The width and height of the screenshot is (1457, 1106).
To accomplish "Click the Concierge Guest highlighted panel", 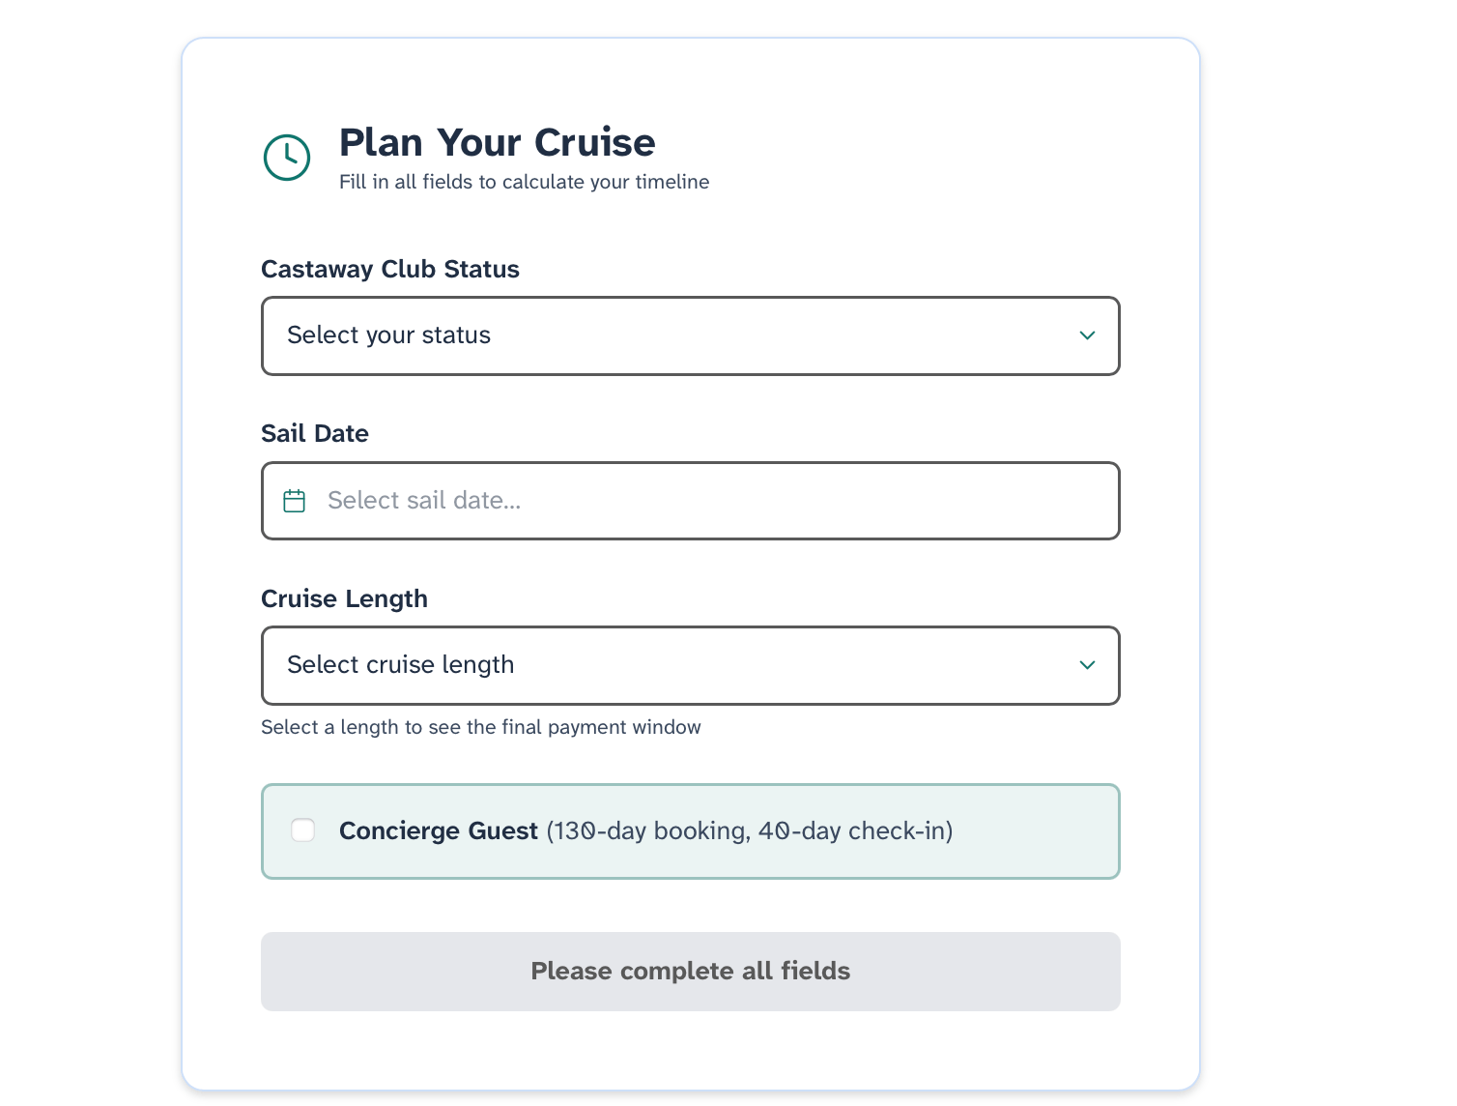I will 690,831.
